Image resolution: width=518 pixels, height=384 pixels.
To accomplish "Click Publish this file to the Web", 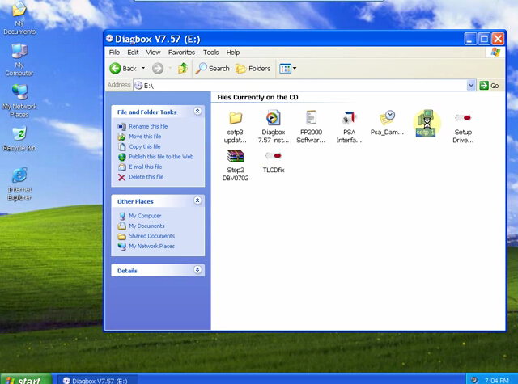I will click(x=161, y=157).
